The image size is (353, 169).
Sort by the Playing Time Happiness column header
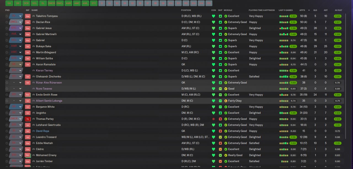coord(262,10)
